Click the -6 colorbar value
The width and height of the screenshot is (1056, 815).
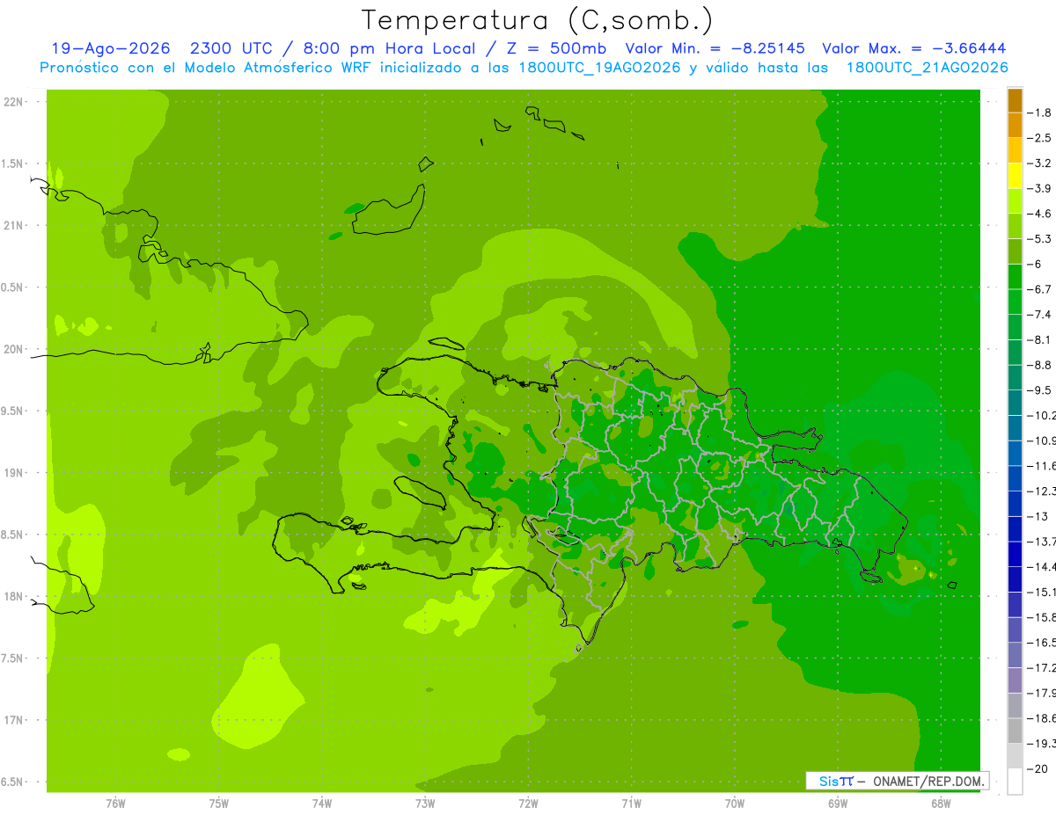coord(1035,265)
